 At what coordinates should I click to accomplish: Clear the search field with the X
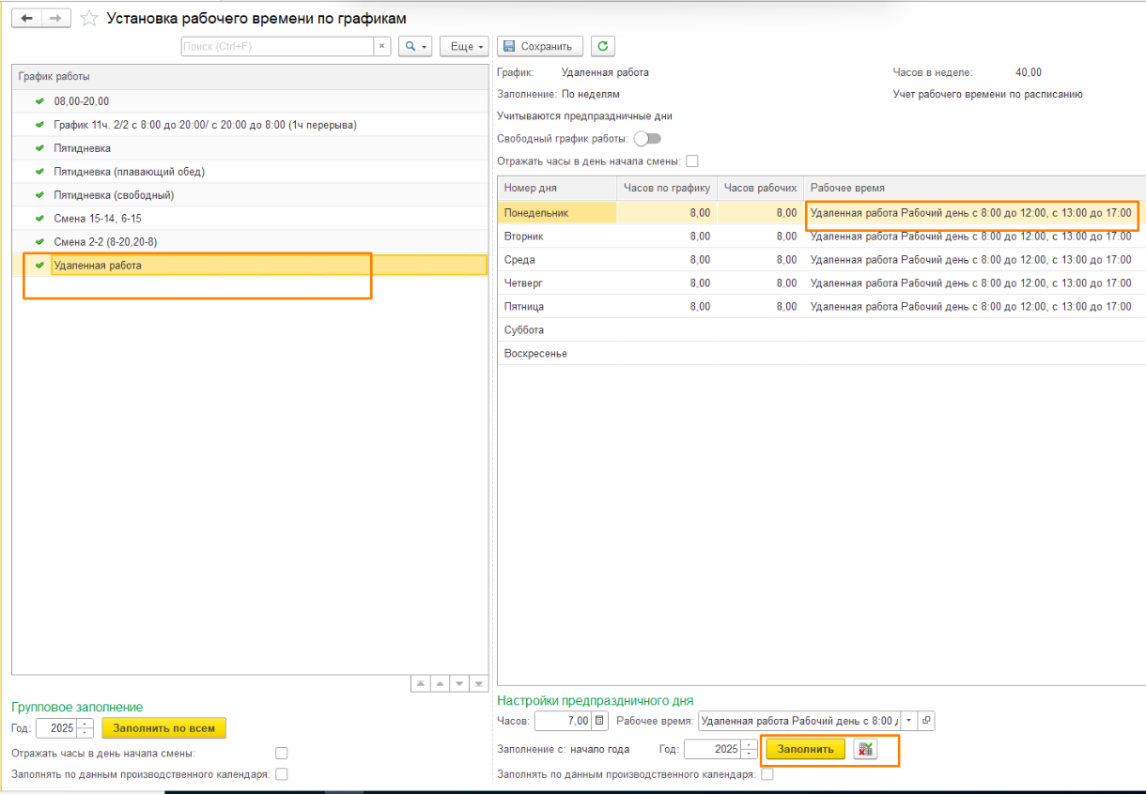tap(382, 46)
